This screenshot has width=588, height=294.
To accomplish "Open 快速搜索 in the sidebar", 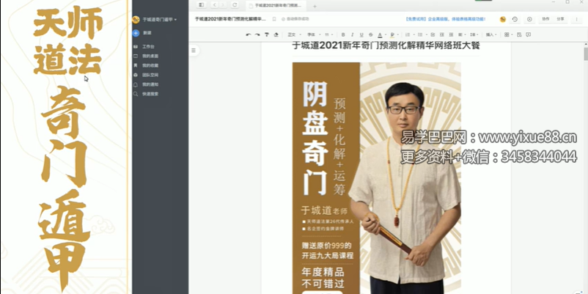I will click(146, 94).
